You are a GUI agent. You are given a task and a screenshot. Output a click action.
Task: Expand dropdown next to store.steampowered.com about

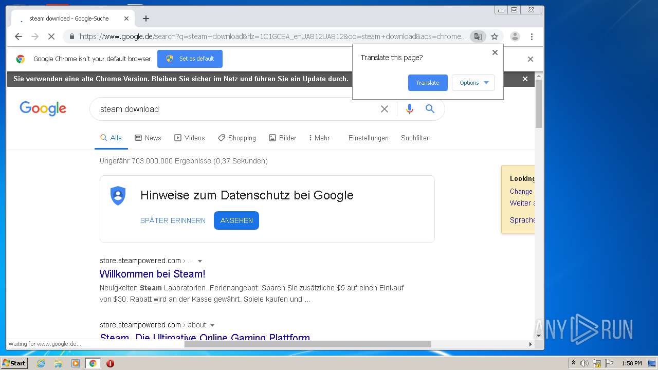(x=212, y=325)
